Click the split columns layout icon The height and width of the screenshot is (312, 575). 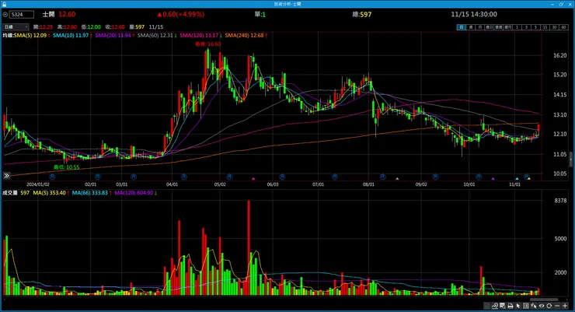tap(526, 306)
